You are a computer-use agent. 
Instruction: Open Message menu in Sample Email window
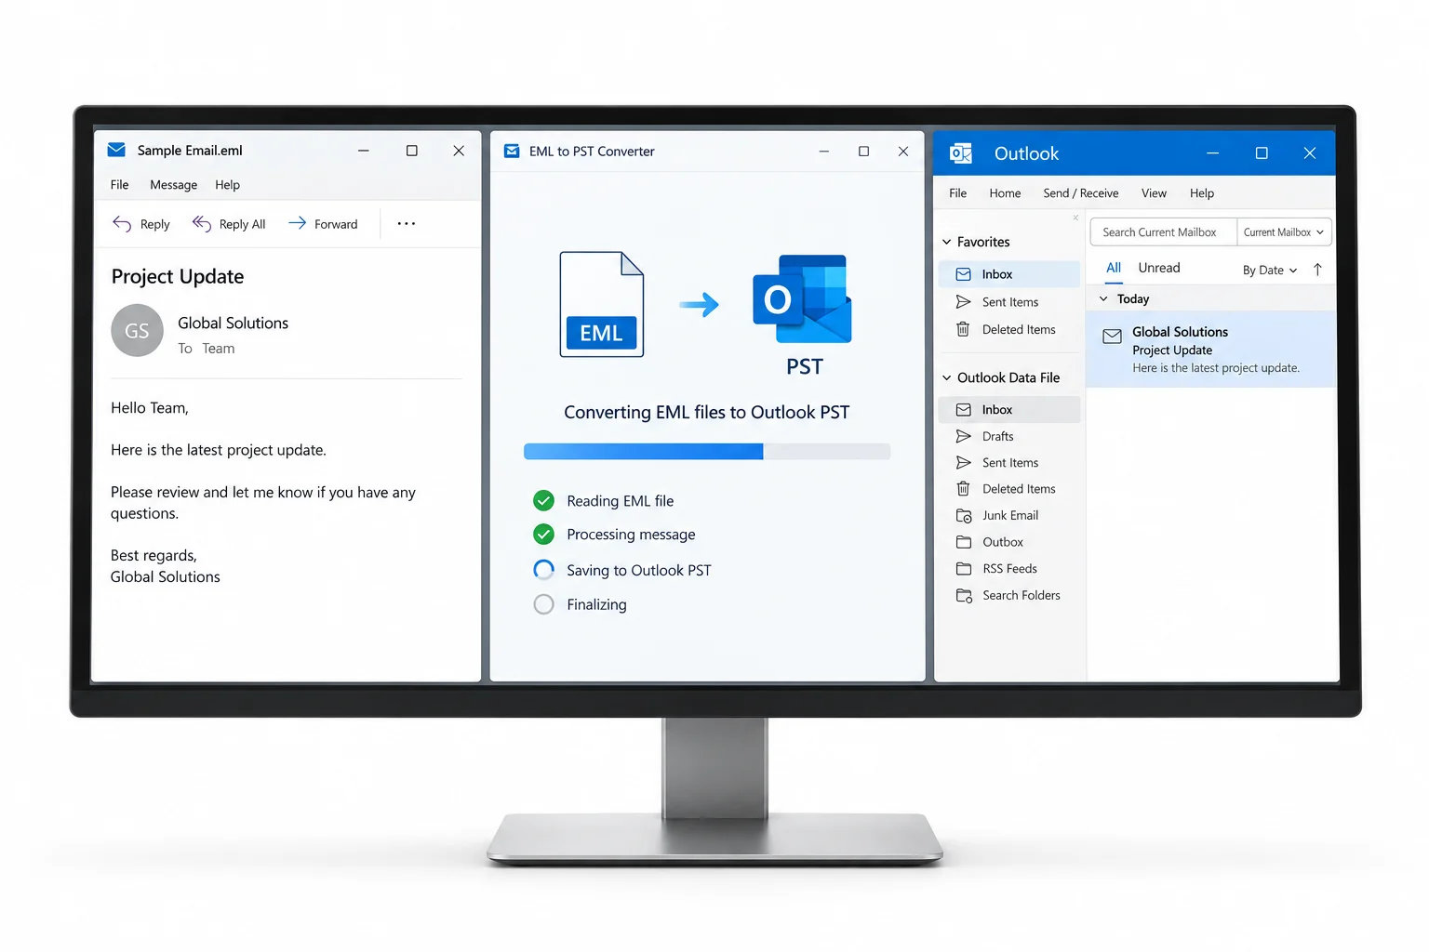click(x=174, y=185)
